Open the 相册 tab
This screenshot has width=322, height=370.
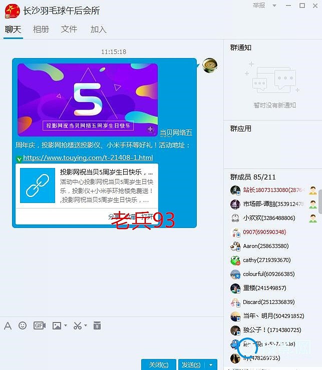click(41, 29)
